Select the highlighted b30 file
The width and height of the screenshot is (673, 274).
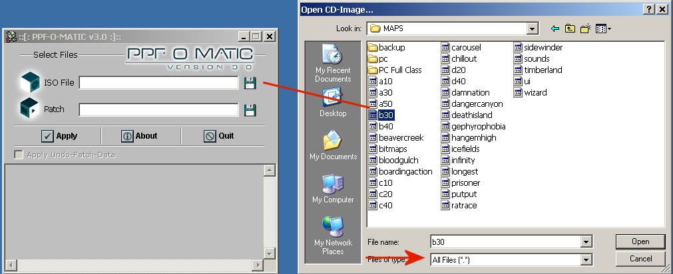(381, 115)
